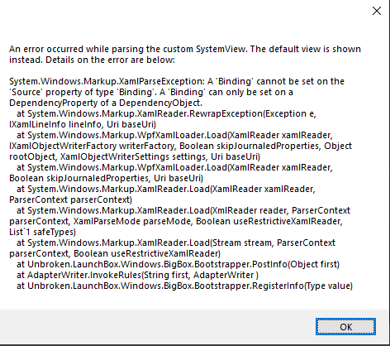Click 'Boolean skipJournaledProperties, Uri baseUri' line
Screen dimensions: 390x346
(x=106, y=178)
